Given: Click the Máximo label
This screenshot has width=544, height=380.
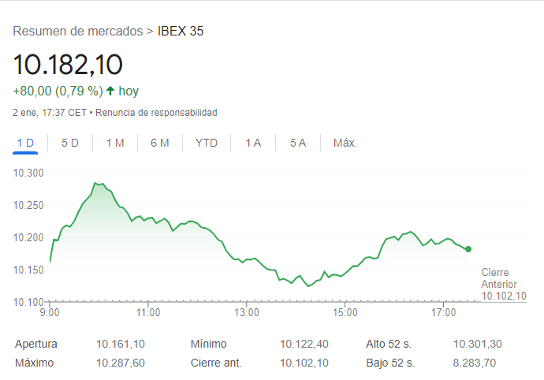Looking at the screenshot, I should point(35,363).
